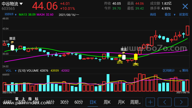Image resolution: width=192 pixels, height=108 pixels.
Task: Switch to the 日K daily chart tab
Action: [x=93, y=102]
